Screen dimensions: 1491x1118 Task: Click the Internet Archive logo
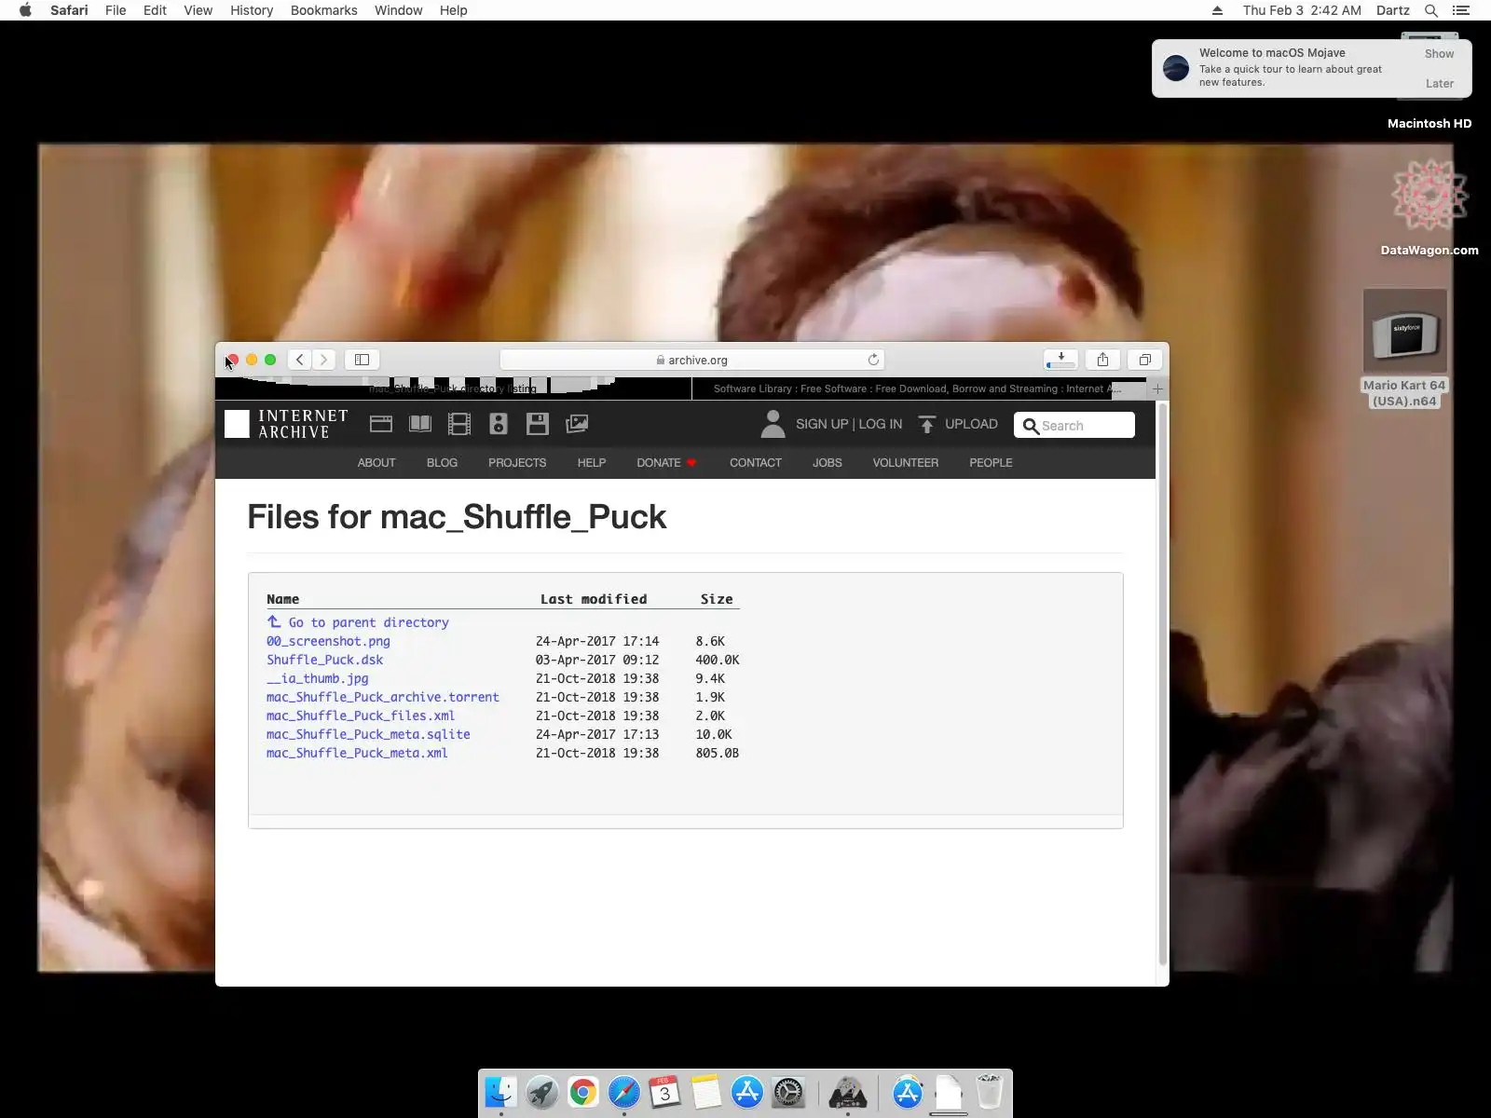point(287,424)
